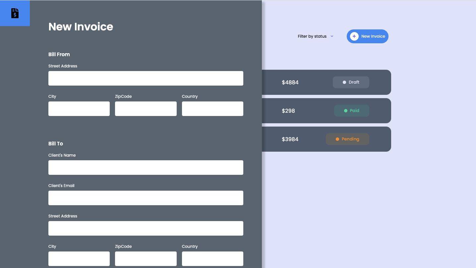The height and width of the screenshot is (268, 476).
Task: Click the Draft status badge
Action: pos(351,82)
